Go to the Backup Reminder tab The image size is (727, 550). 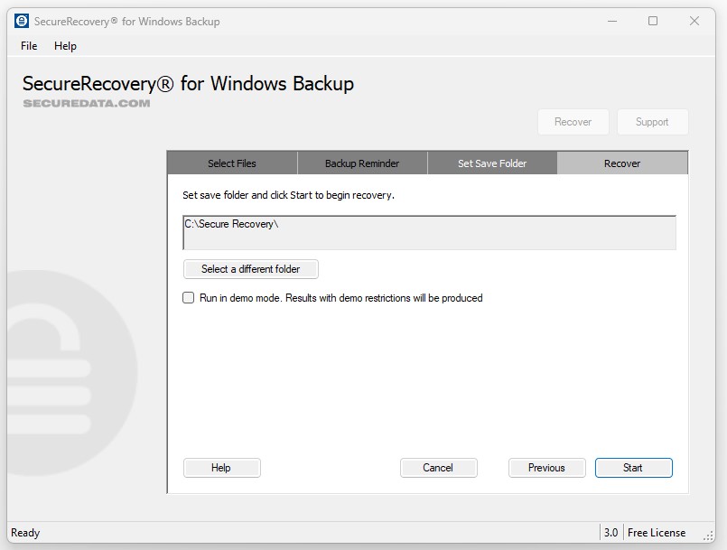click(x=362, y=163)
